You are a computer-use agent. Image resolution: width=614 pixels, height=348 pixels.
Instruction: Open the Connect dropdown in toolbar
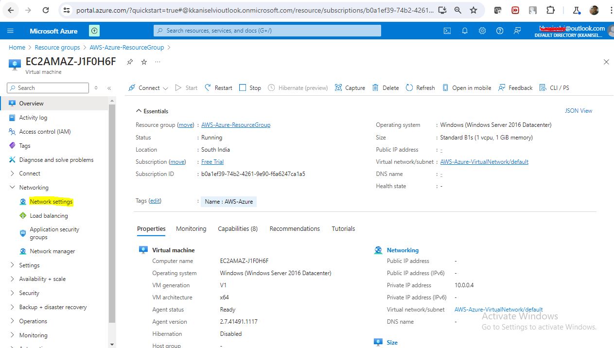click(148, 88)
